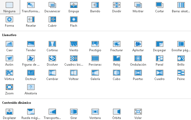Select the Ninguna option to remove transition
Viewport: 191px width, 120px height.
coord(9,7)
